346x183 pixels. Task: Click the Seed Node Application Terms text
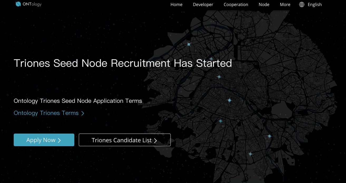pyautogui.click(x=78, y=101)
